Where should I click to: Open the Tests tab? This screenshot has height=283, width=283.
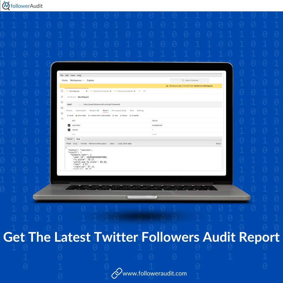132,110
